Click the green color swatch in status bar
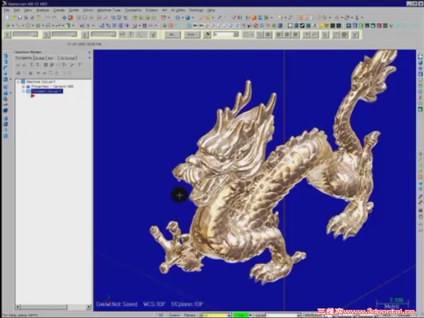The height and width of the screenshot is (318, 424). [241, 315]
